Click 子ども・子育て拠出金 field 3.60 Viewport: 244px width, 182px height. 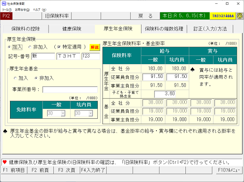165,94
